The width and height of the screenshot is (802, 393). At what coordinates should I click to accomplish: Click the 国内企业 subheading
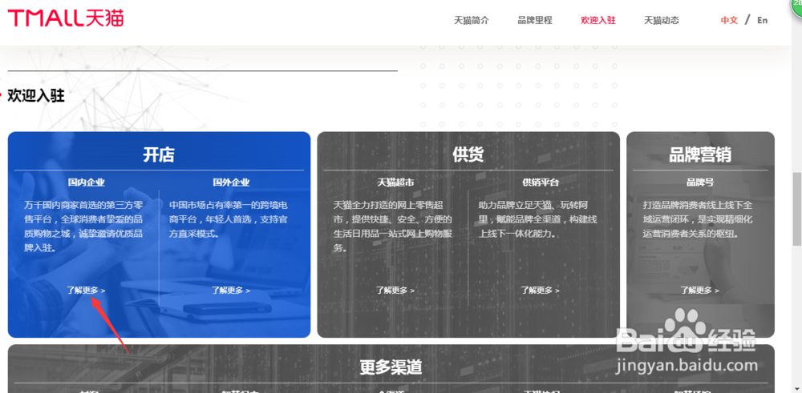[87, 182]
